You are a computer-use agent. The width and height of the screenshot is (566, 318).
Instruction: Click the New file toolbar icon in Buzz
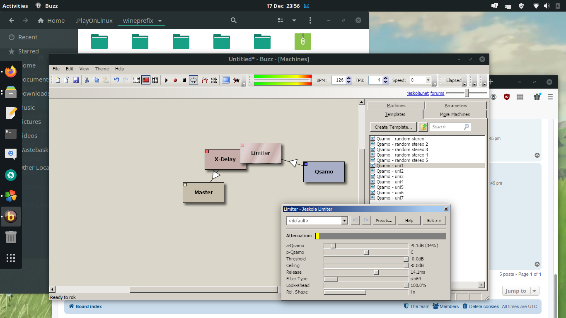coord(58,80)
